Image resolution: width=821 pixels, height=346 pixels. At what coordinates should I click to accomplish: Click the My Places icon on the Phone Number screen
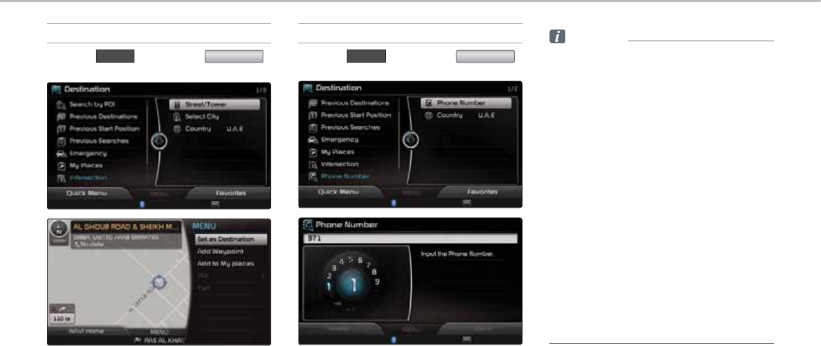coord(312,151)
